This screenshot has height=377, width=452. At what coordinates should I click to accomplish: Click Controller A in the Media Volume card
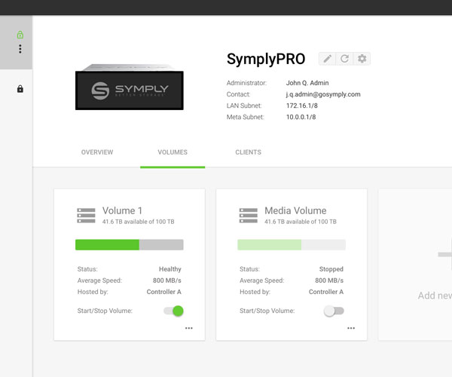point(326,292)
